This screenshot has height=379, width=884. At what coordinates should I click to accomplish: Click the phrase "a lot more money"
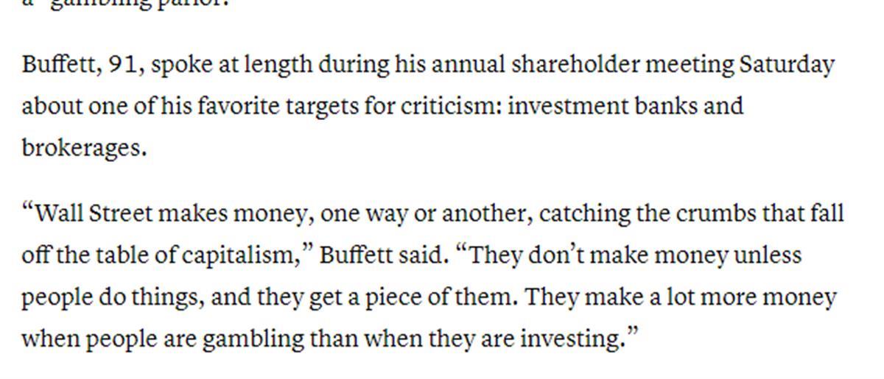743,297
